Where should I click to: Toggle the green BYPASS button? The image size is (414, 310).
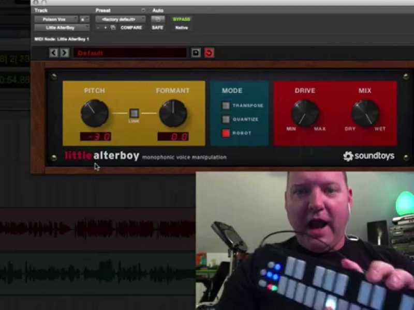tap(182, 19)
